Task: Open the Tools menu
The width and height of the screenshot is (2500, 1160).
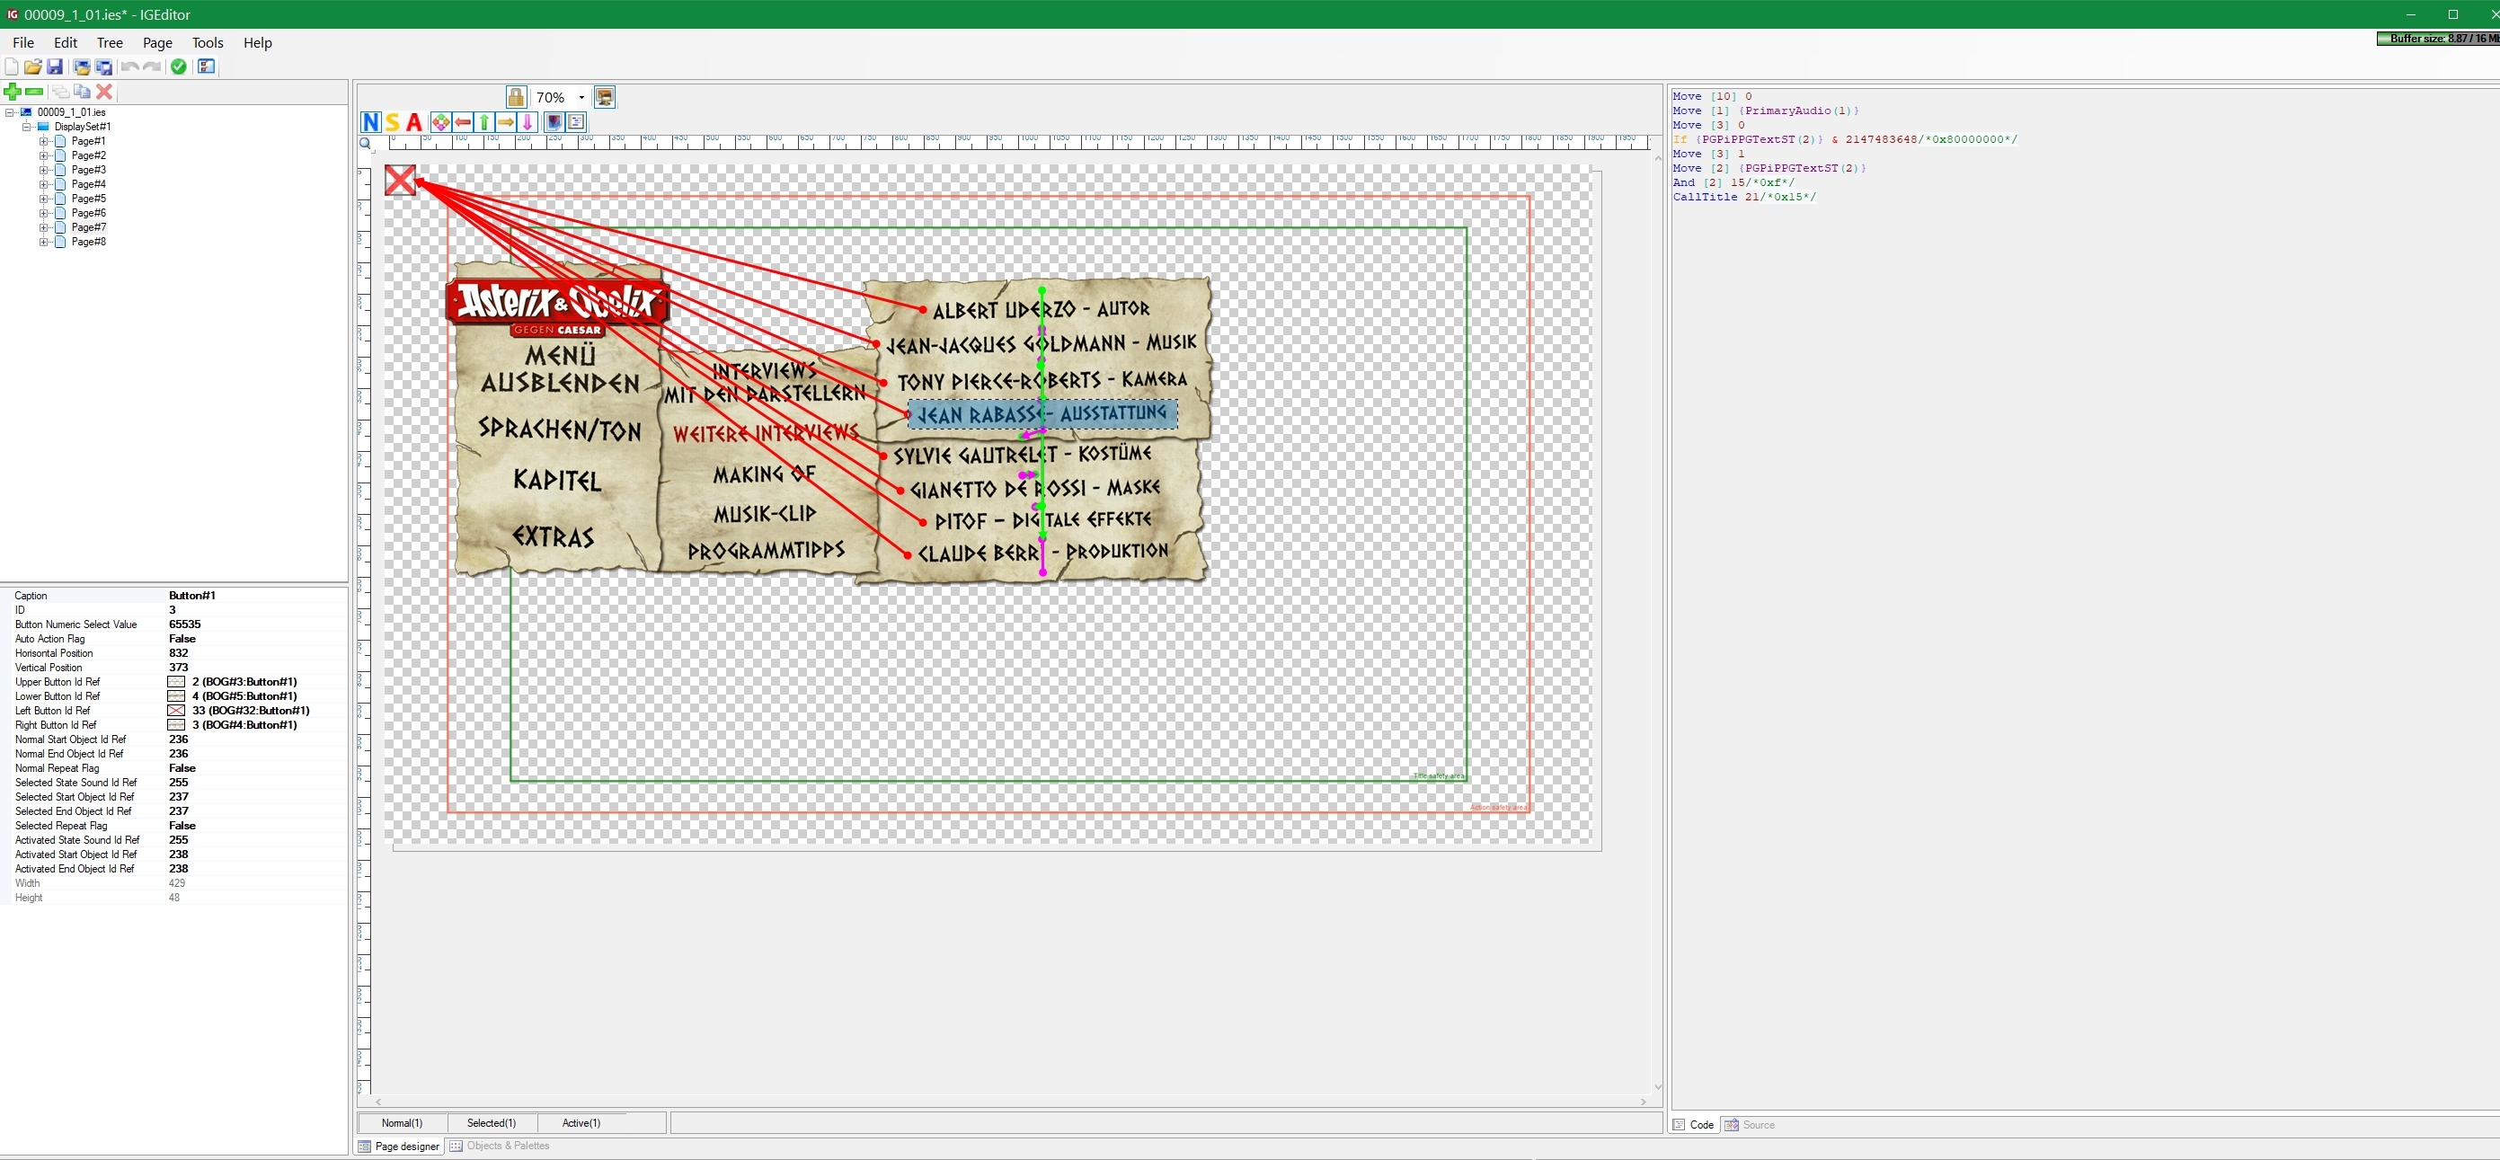Action: pos(208,43)
